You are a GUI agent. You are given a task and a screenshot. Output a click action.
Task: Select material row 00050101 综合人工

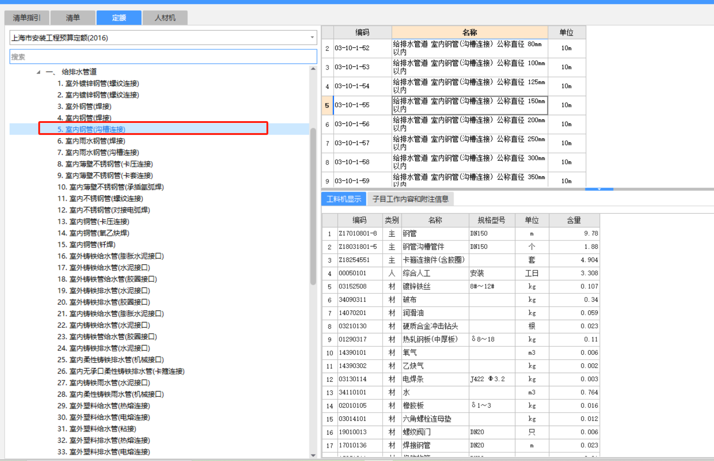460,273
